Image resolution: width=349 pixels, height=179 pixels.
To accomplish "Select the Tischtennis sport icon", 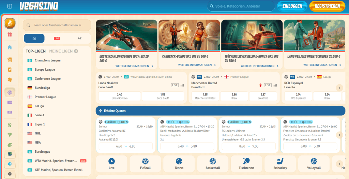I will (x=246, y=164).
